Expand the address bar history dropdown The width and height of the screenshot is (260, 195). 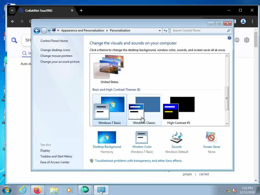(x=160, y=30)
